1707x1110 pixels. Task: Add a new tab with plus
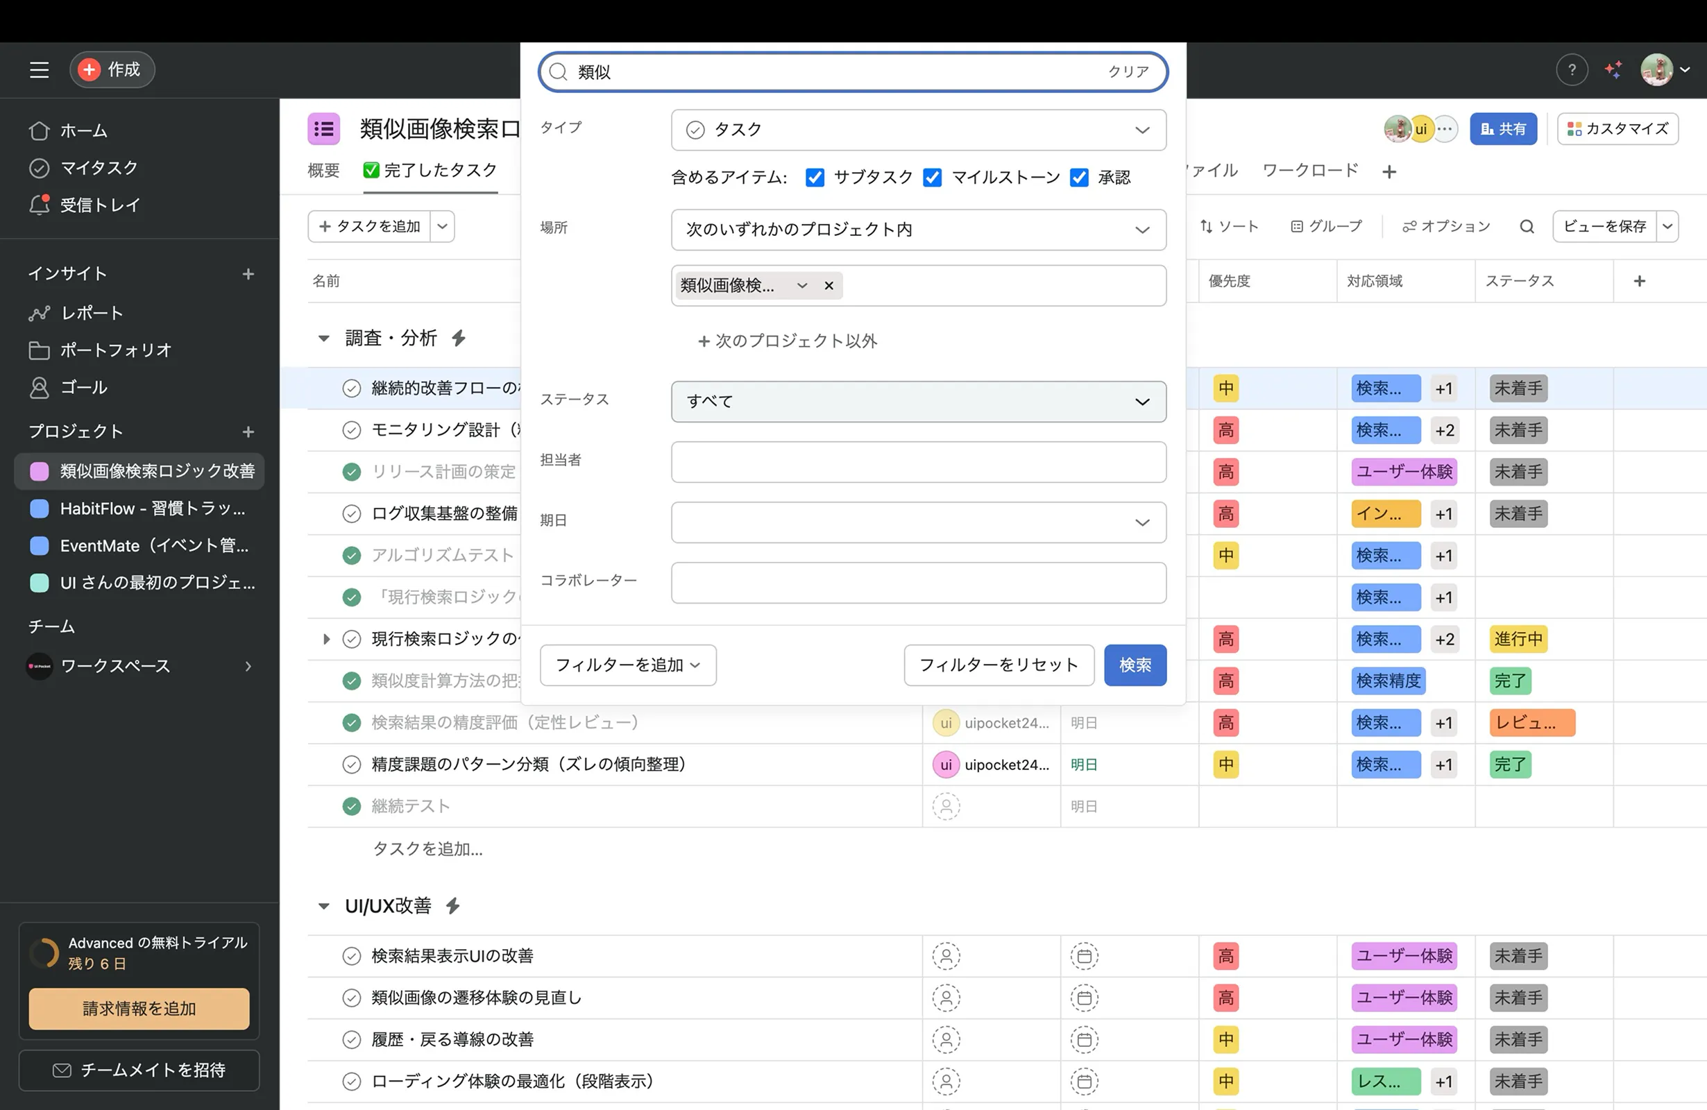click(1389, 172)
